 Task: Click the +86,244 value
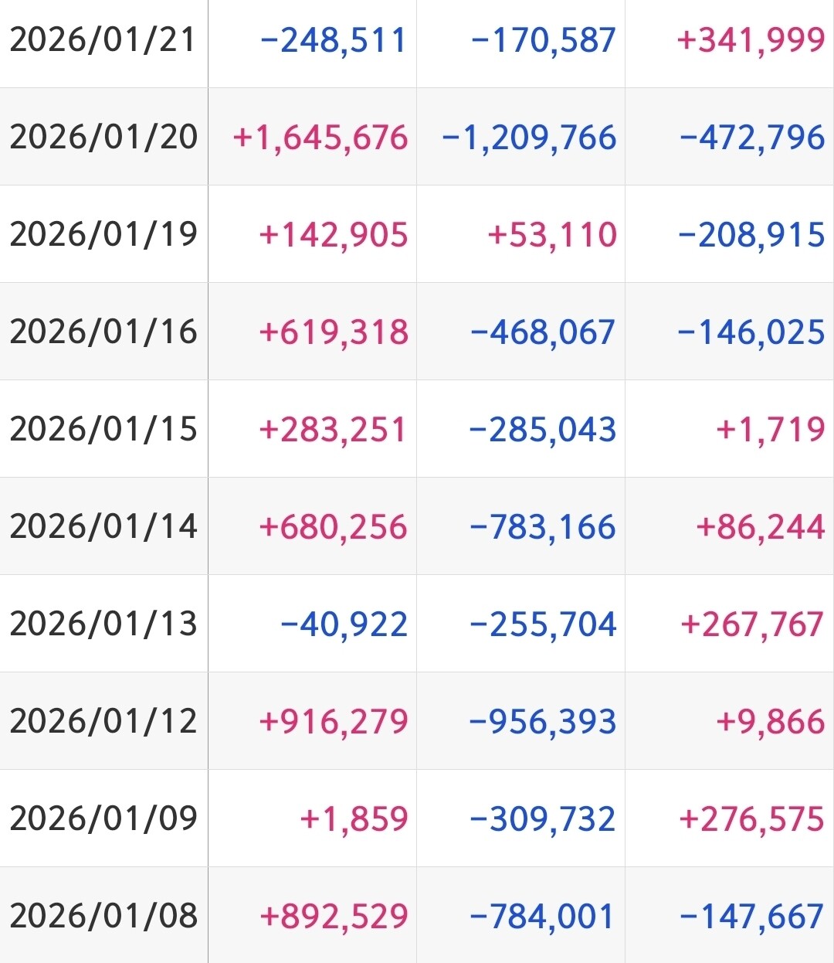tap(761, 527)
